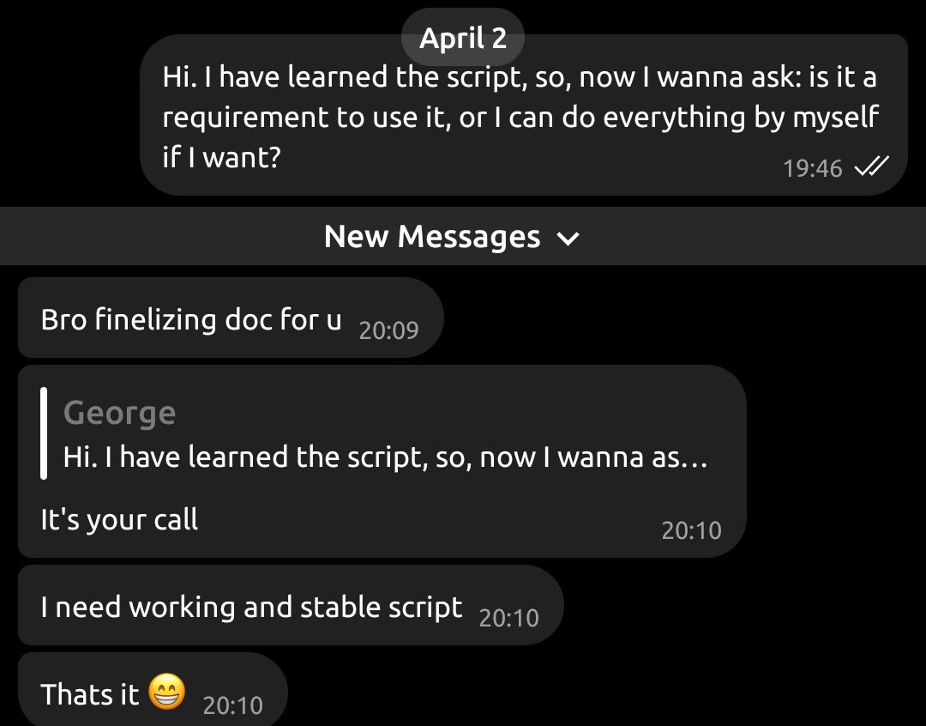Click the 'New Messages' label text
The image size is (926, 726).
tap(432, 237)
